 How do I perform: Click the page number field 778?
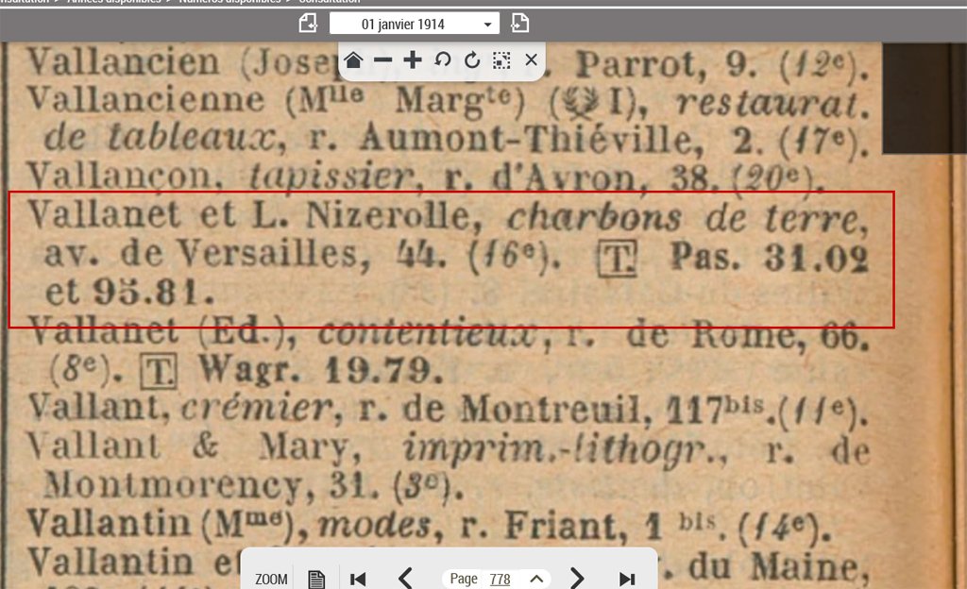coord(500,580)
